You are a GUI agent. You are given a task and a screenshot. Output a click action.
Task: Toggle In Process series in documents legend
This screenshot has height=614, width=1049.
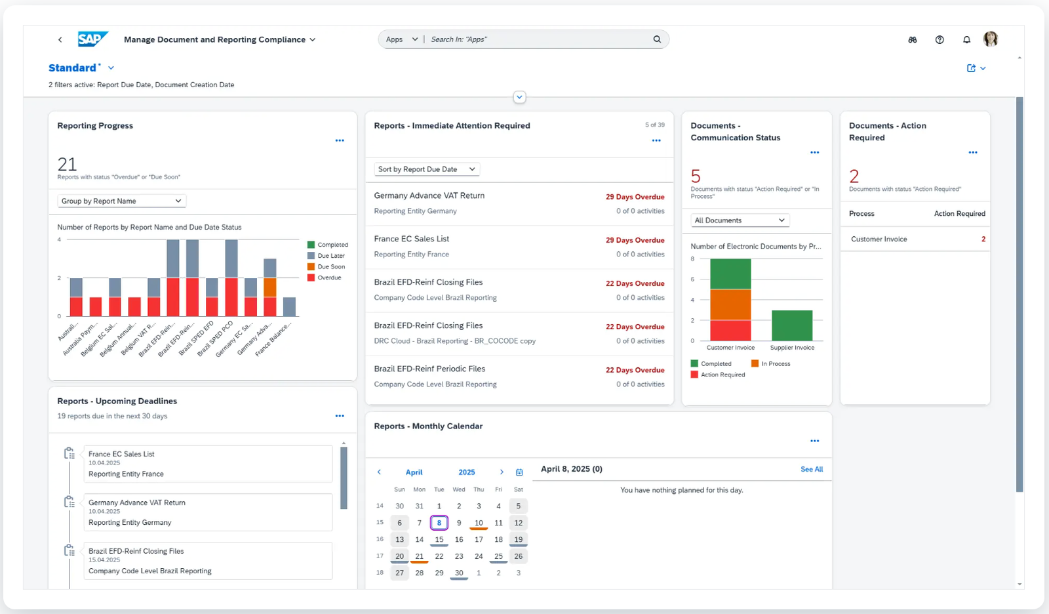[772, 363]
